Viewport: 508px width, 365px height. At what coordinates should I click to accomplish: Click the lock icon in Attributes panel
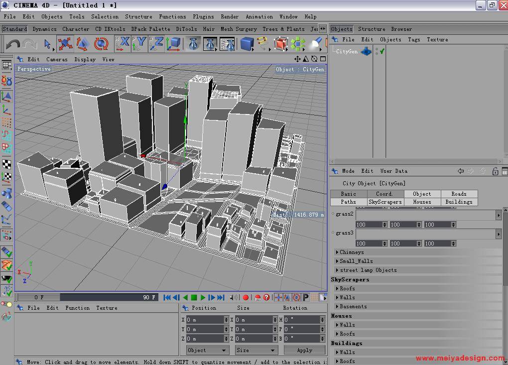pyautogui.click(x=495, y=171)
